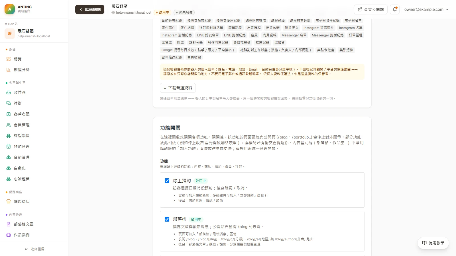Image resolution: width=456 pixels, height=256 pixels.
Task: Click the notification bell icon
Action: point(395,9)
